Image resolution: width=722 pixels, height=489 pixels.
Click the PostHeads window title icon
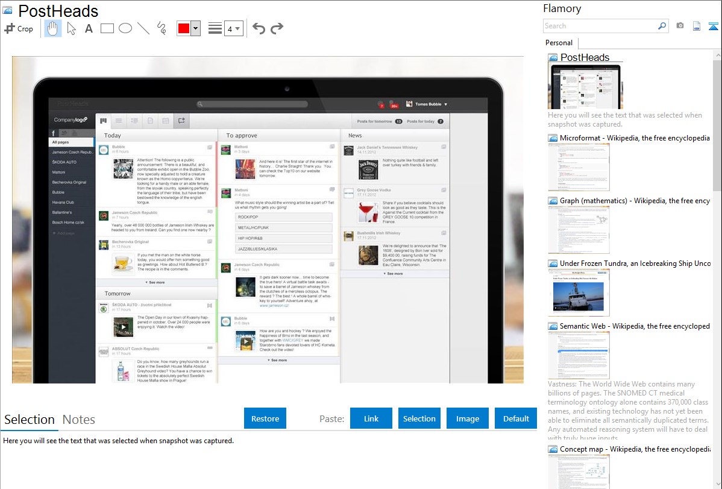click(x=7, y=10)
